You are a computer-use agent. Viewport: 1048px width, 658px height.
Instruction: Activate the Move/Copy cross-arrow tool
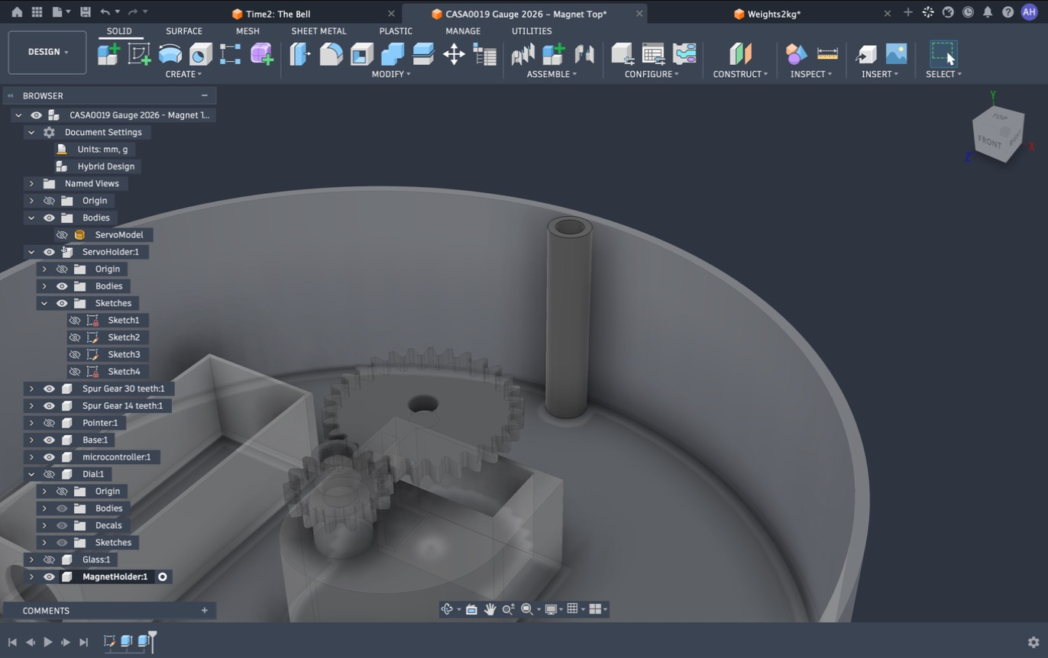coord(454,54)
